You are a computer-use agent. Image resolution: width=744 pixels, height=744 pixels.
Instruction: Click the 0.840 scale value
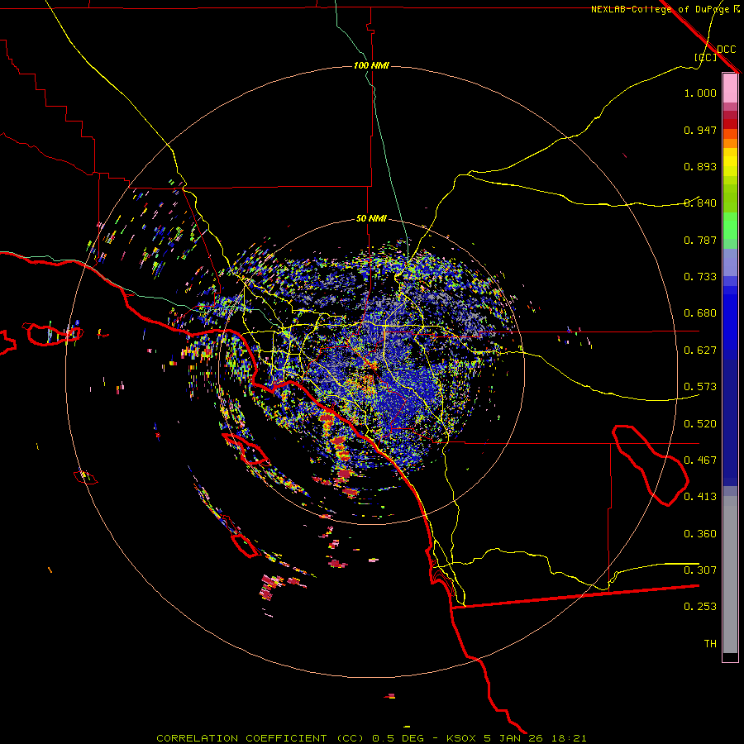point(700,203)
